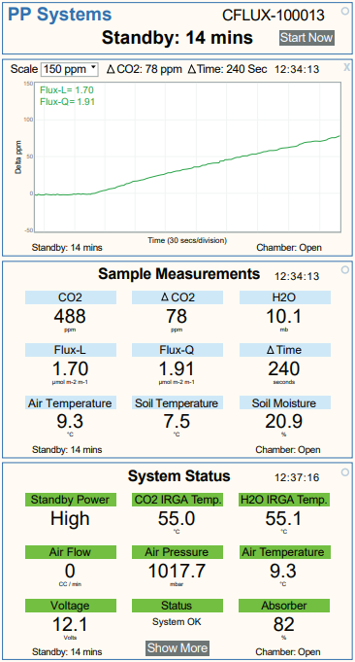
Task: Click the Flux-L= 1.70 graph legend
Action: tap(67, 89)
